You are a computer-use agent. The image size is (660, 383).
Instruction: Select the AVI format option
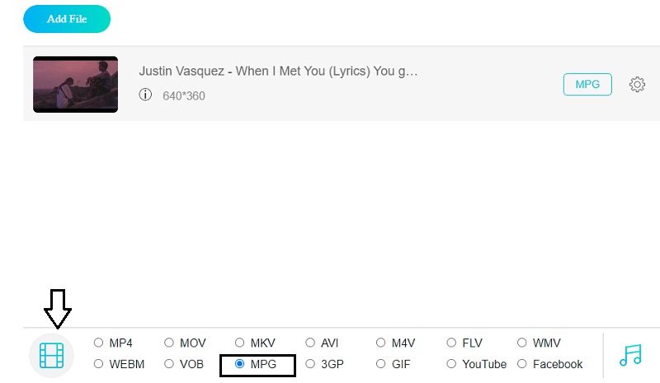[311, 343]
